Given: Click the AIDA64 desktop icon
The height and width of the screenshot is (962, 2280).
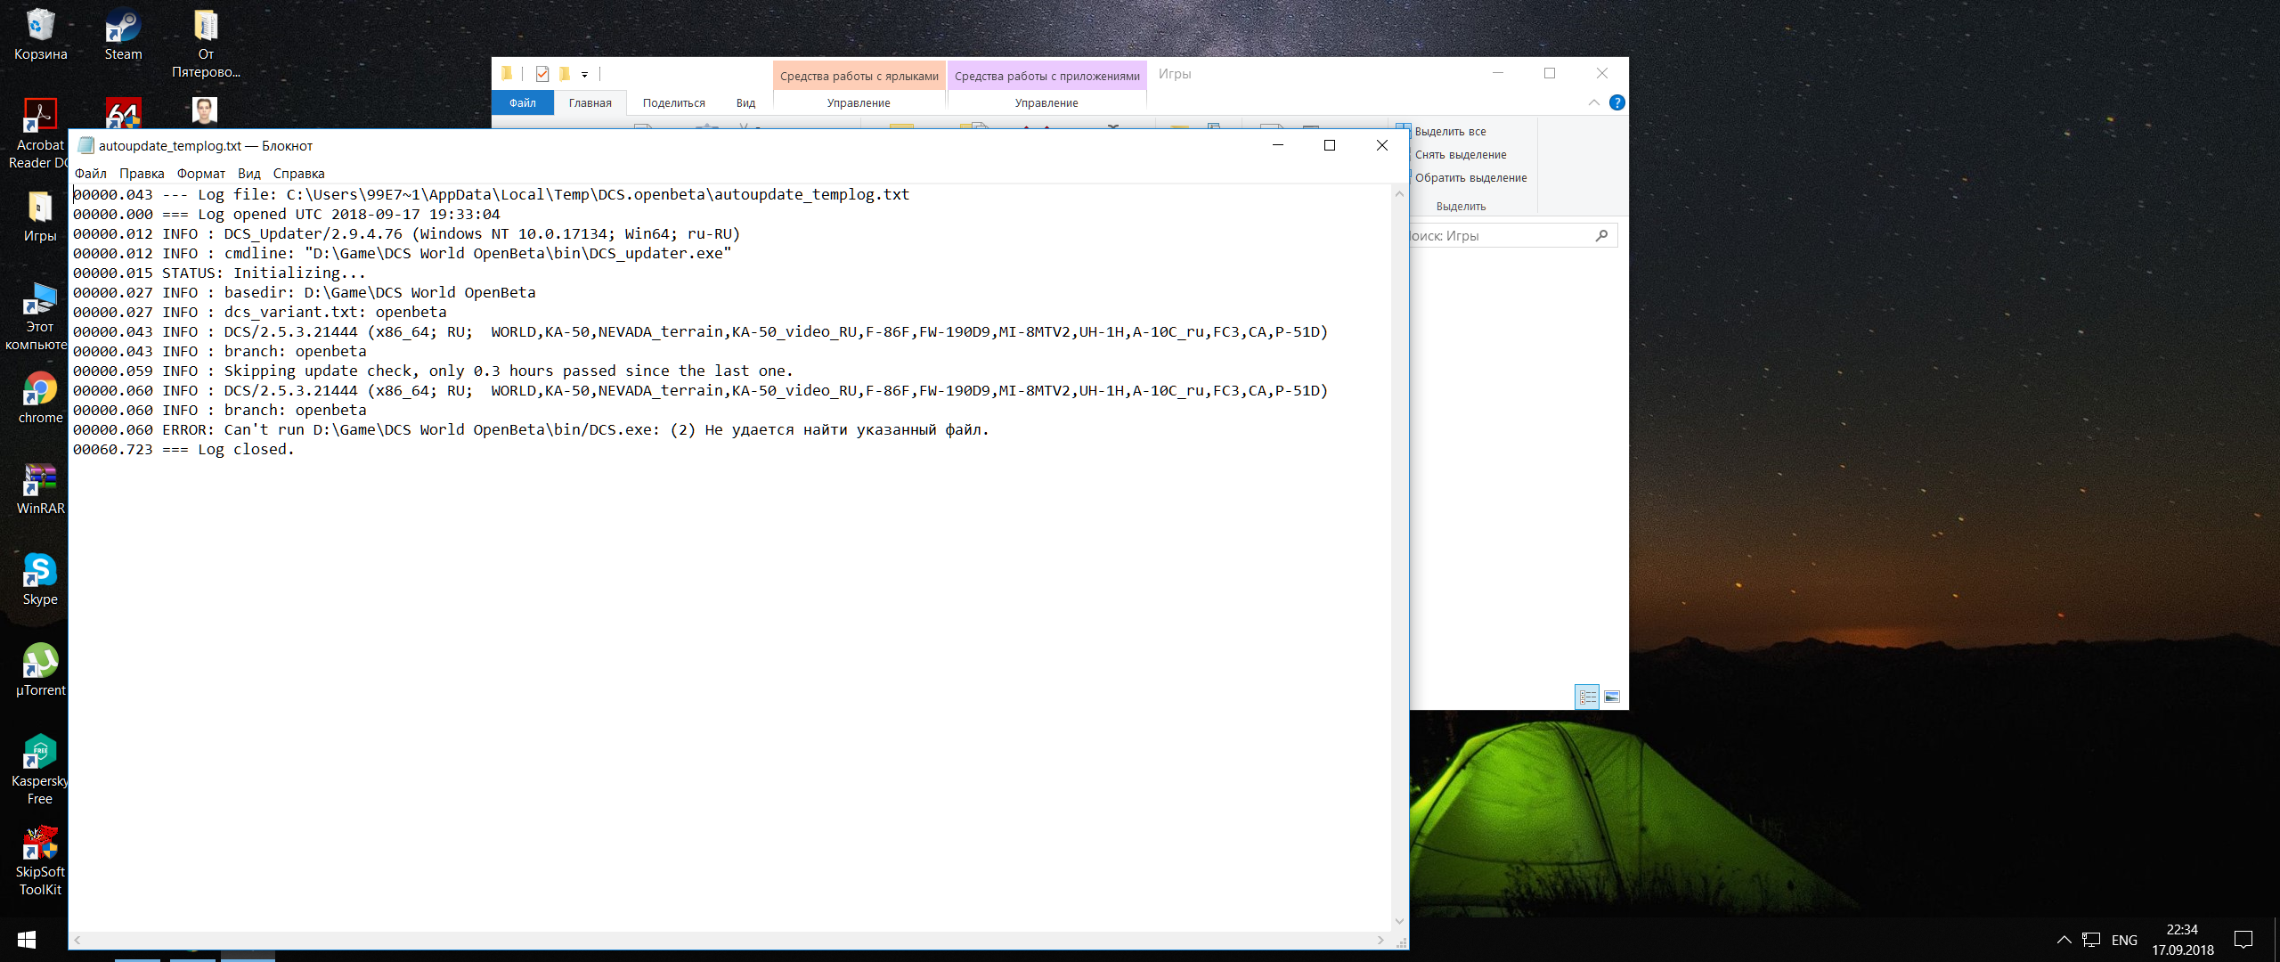Looking at the screenshot, I should tap(123, 113).
